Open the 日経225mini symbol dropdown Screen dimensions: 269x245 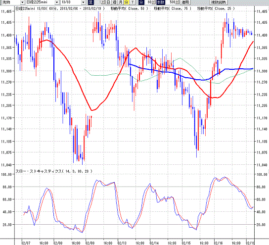tap(57, 2)
